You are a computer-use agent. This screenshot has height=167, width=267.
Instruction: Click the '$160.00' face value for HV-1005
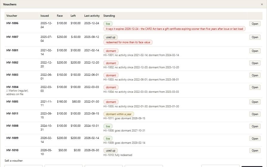pos(62,102)
